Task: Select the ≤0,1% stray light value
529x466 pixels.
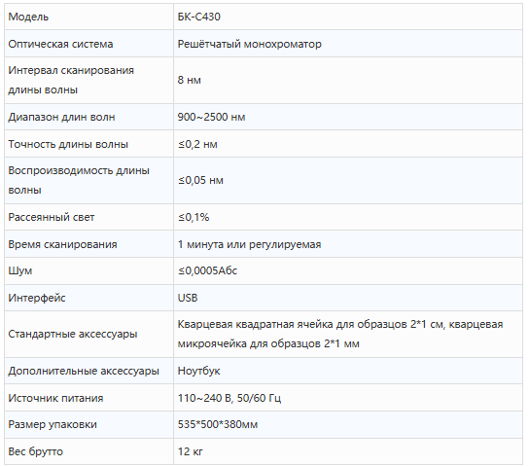Action: pyautogui.click(x=194, y=217)
